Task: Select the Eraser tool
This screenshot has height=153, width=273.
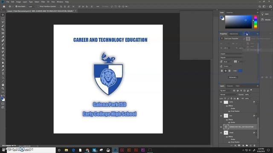Action: [x=3, y=55]
